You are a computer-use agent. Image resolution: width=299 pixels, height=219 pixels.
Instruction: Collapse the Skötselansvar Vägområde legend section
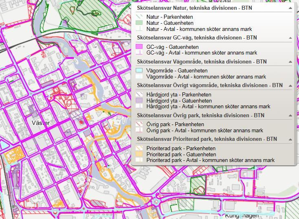point(290,62)
